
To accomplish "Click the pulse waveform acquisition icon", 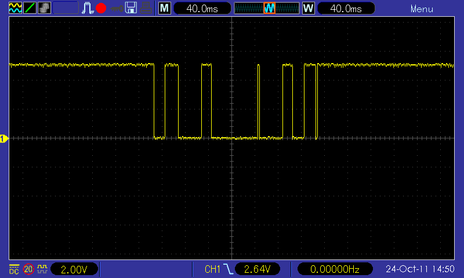I will tap(88, 8).
